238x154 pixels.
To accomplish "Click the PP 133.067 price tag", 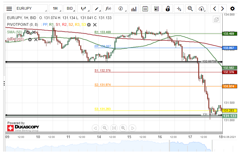I will point(230,48).
